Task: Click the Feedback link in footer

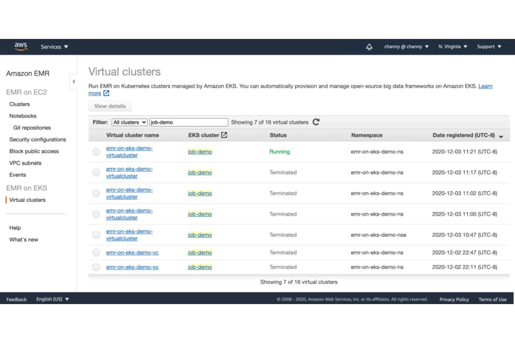Action: [16, 300]
